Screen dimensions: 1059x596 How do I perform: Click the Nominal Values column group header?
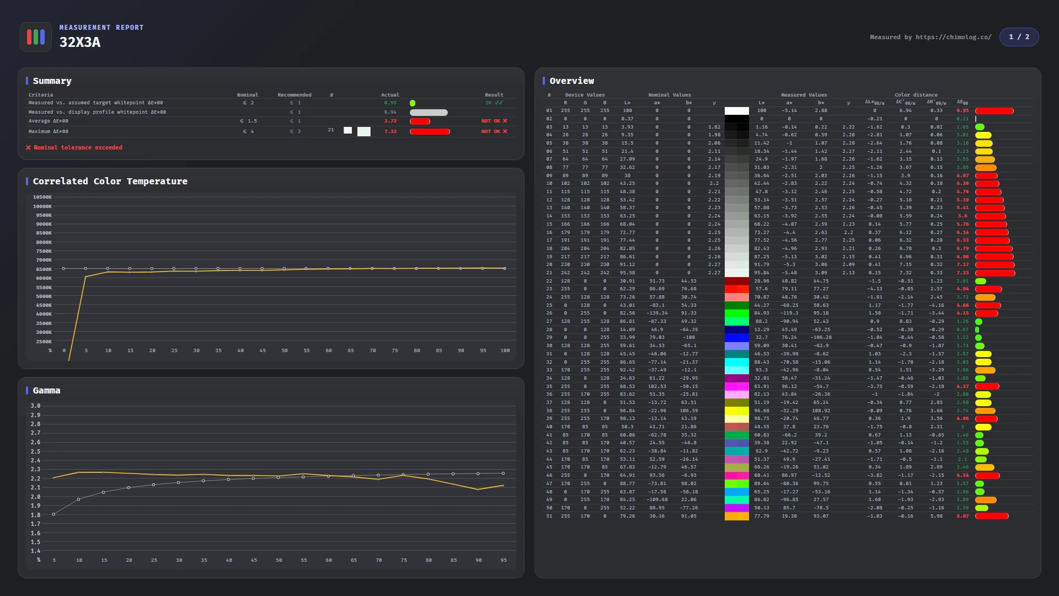(x=670, y=95)
